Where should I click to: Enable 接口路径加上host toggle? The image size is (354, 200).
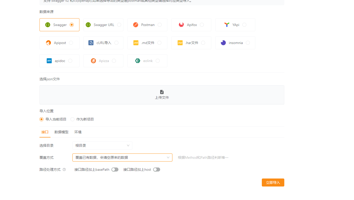pos(157,169)
